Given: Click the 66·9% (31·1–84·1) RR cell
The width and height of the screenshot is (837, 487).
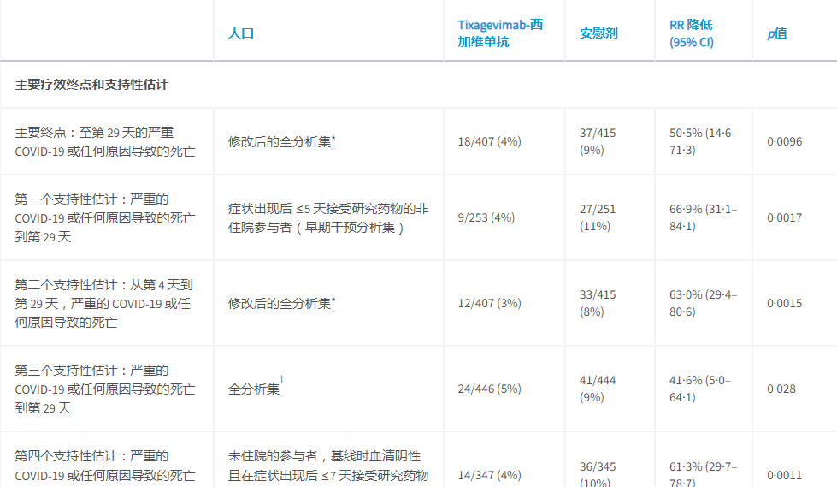Looking at the screenshot, I should (703, 217).
